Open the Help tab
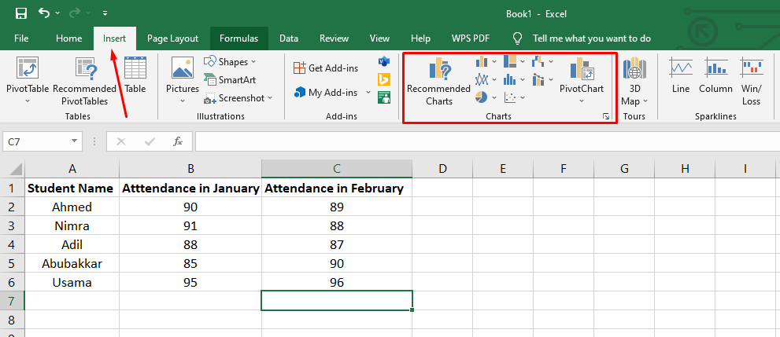 click(x=420, y=38)
